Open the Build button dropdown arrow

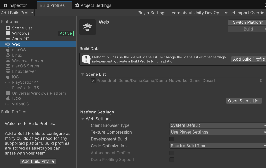(265, 29)
